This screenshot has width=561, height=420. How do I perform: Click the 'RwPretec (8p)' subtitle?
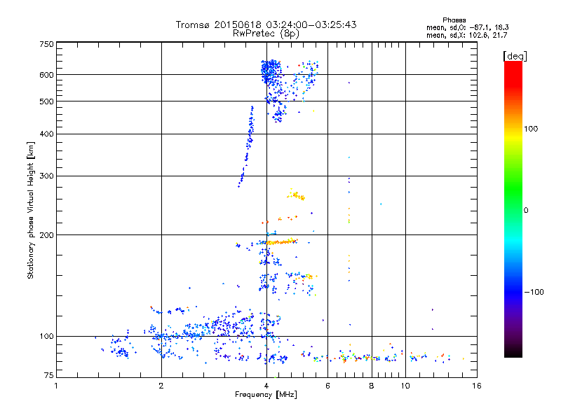pos(266,34)
